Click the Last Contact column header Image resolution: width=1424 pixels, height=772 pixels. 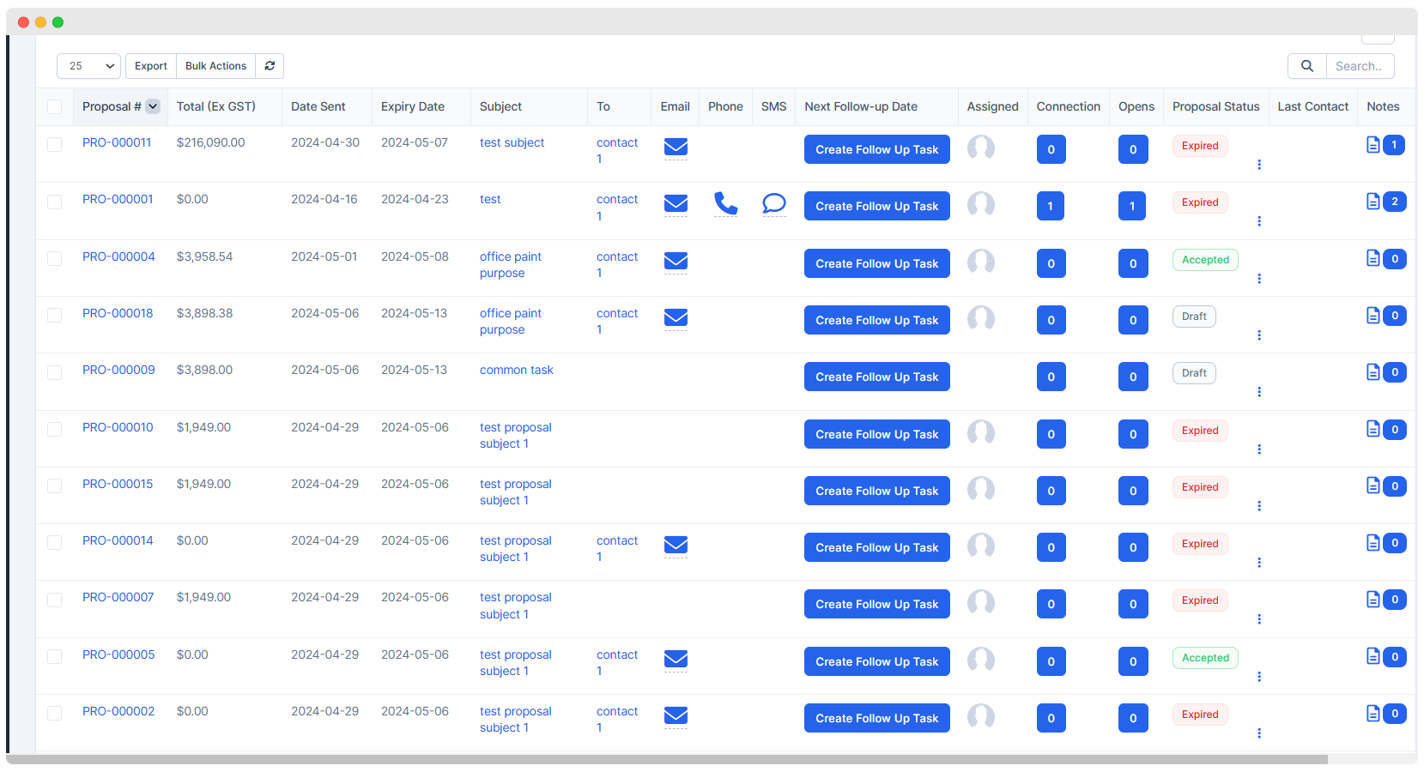(1312, 106)
